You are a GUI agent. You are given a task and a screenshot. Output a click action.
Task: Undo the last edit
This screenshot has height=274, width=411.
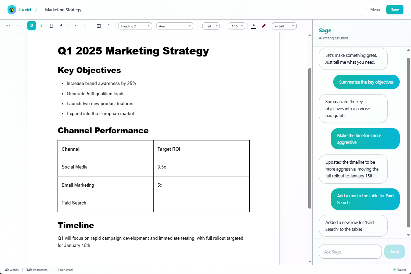click(8, 26)
